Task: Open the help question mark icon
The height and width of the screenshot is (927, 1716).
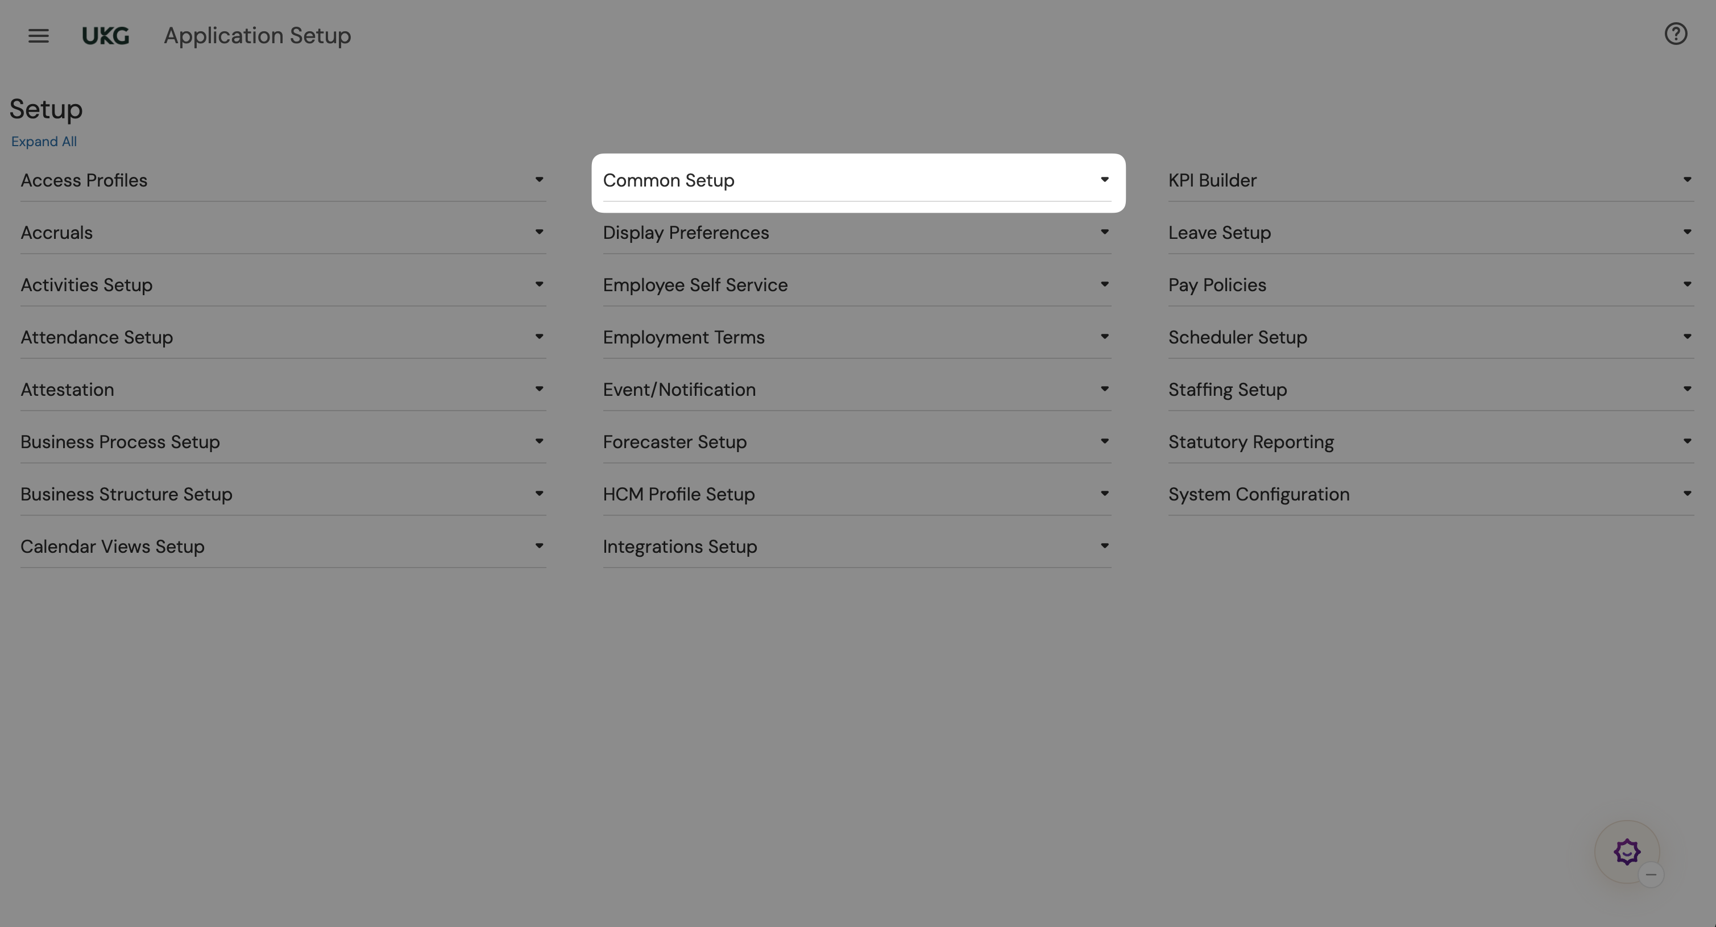Action: [x=1676, y=34]
